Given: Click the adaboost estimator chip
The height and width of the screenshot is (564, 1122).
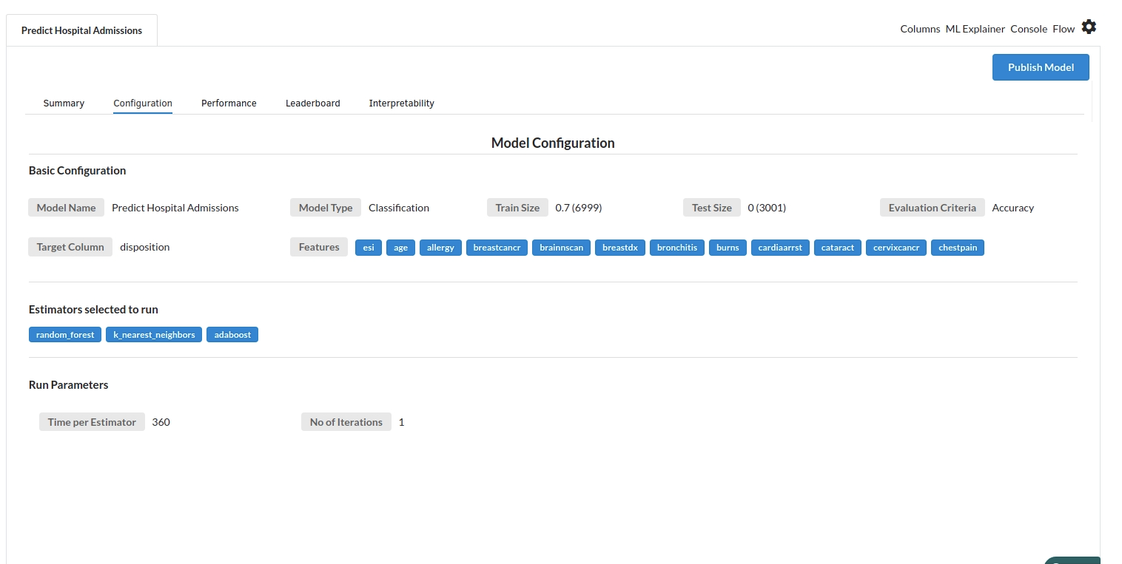Looking at the screenshot, I should tap(232, 335).
